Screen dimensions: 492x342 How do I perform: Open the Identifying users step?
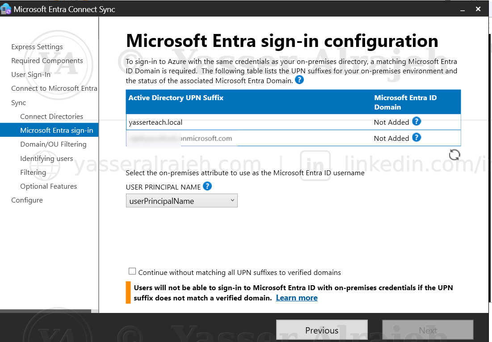[46, 159]
